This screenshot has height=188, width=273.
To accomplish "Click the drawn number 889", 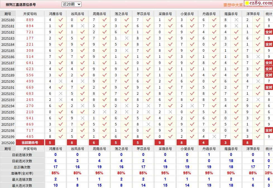I will [30, 20].
